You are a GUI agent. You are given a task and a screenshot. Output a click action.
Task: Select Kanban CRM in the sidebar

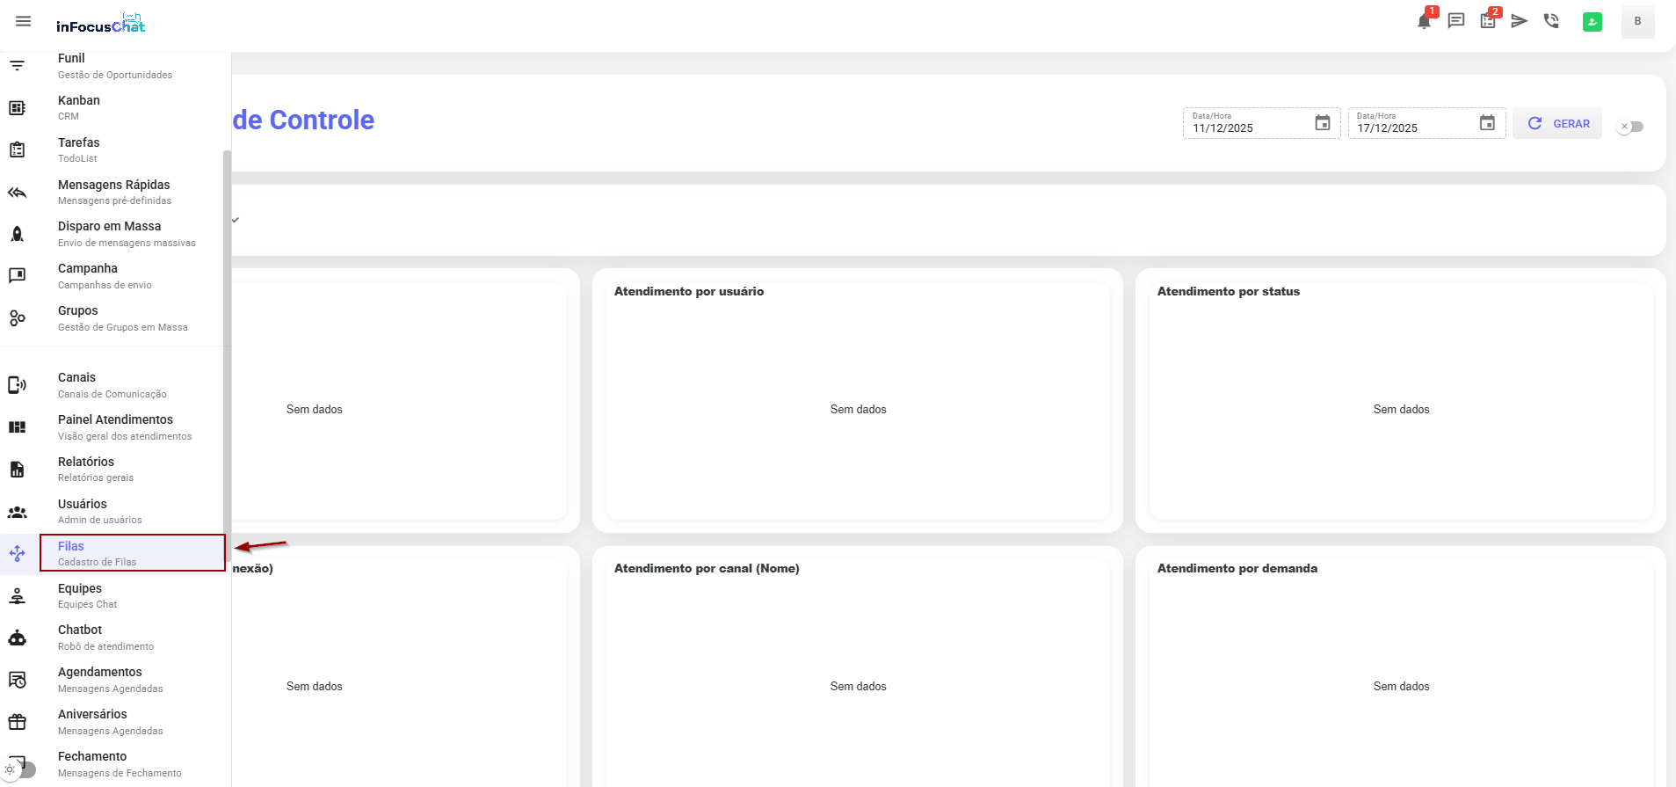(x=79, y=107)
